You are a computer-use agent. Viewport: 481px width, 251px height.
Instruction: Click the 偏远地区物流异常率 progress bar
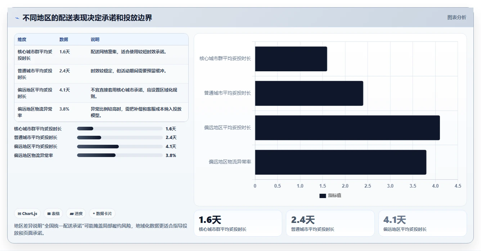(120, 155)
